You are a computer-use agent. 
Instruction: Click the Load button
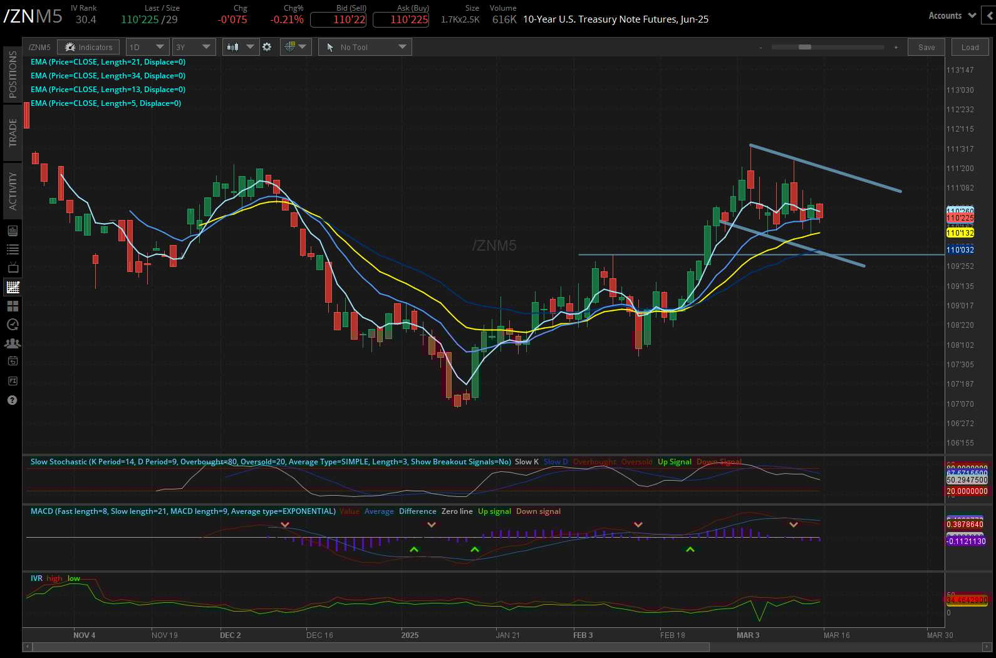[970, 47]
